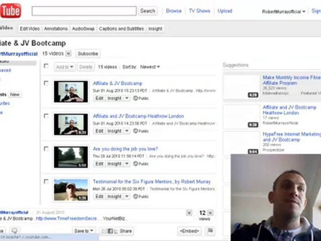
Task: Click the Upload link
Action: 225,11
